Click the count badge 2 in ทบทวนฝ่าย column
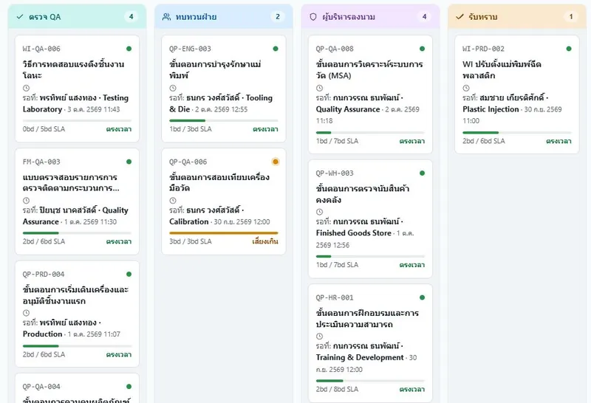Screen dimensions: 591x403 [278, 16]
